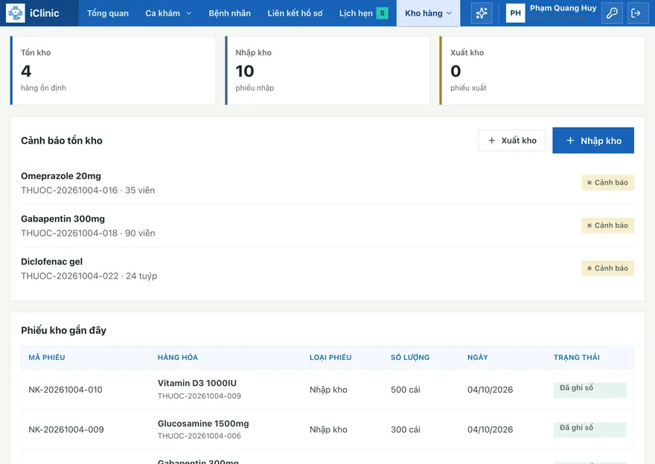
Task: Click receipt code NK-20261004-009
Action: 66,429
